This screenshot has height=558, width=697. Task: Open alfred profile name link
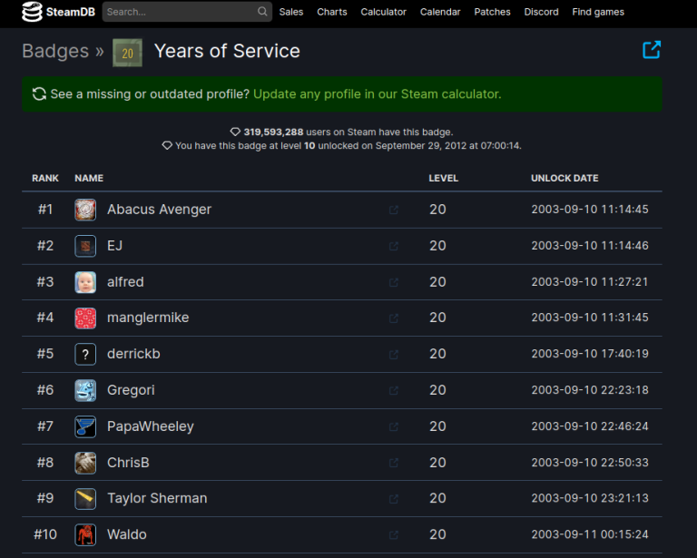[x=125, y=282]
